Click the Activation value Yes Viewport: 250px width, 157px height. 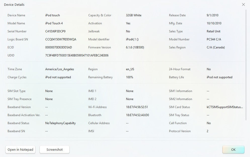128,23
